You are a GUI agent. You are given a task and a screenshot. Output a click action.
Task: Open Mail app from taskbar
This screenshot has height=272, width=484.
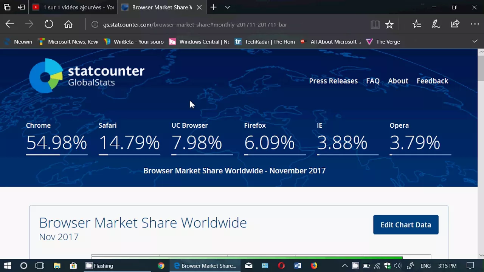tap(248, 266)
